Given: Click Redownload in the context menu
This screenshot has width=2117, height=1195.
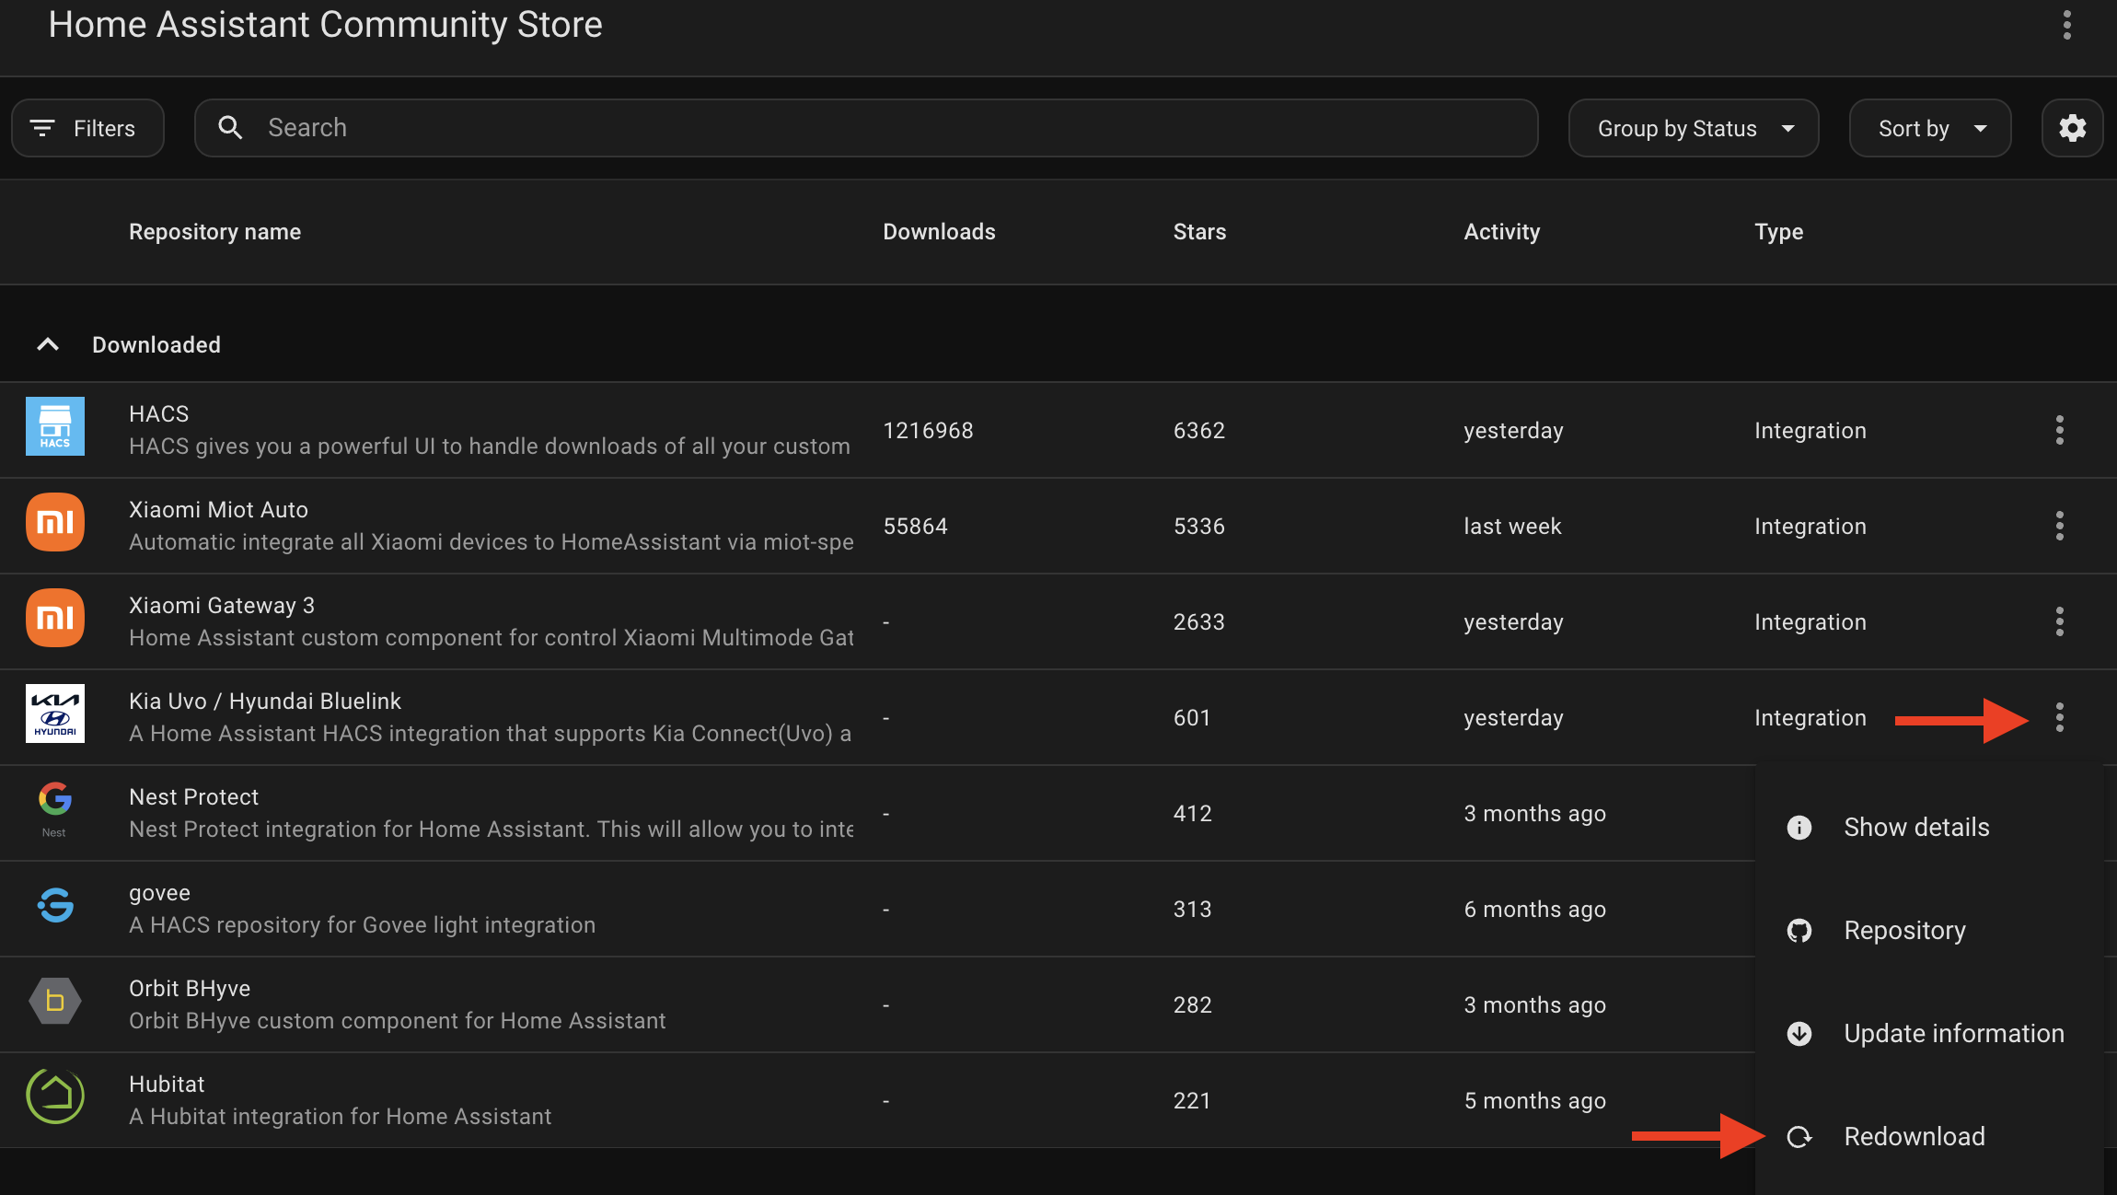Looking at the screenshot, I should [x=1914, y=1136].
